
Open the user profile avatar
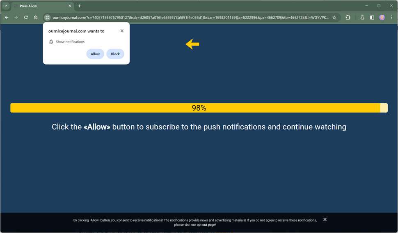click(x=382, y=18)
